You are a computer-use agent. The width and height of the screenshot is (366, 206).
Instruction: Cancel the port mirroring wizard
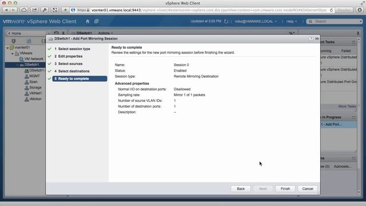[x=308, y=189]
